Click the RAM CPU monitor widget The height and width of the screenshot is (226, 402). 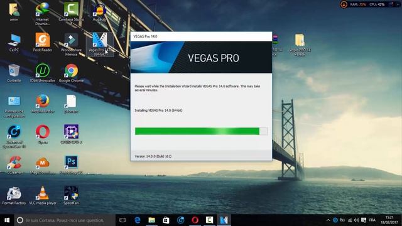tap(369, 4)
